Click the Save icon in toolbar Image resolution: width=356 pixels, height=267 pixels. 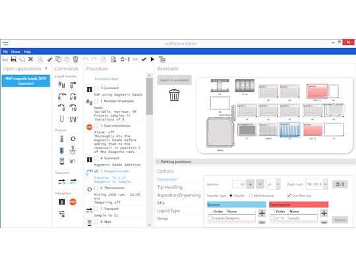(x=5, y=59)
